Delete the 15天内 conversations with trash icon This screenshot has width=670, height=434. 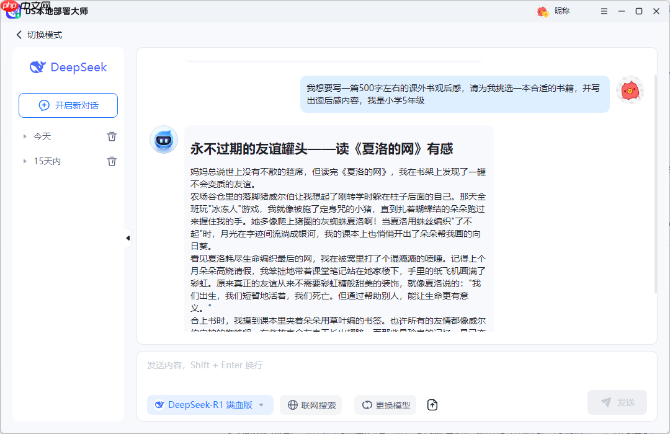pos(112,161)
